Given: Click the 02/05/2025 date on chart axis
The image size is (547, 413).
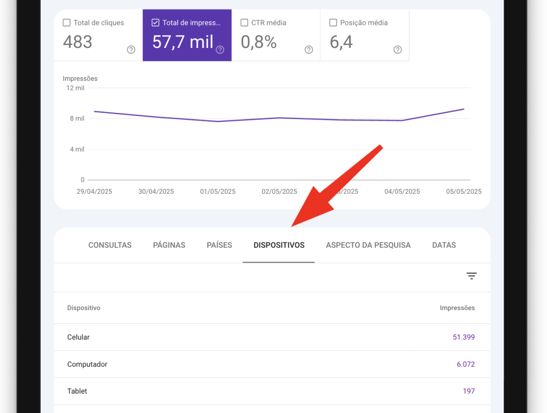Looking at the screenshot, I should pyautogui.click(x=279, y=191).
